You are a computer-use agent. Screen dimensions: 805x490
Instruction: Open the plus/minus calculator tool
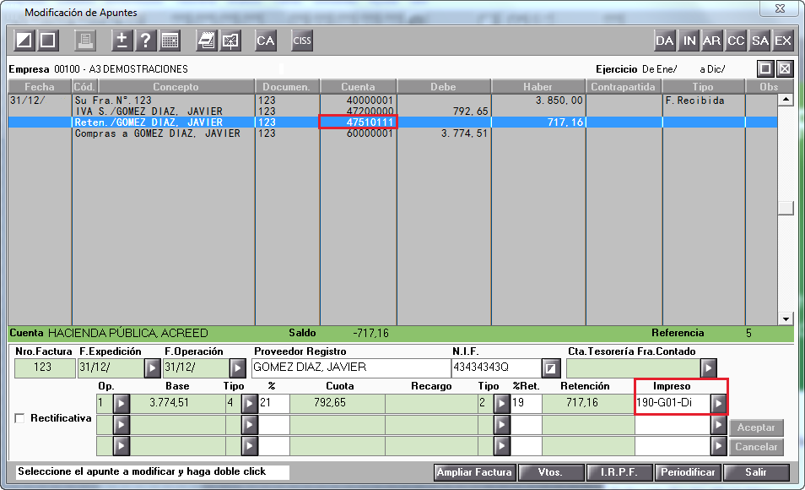pos(122,40)
